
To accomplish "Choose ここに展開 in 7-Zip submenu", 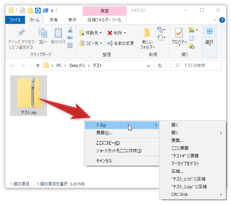I will 192,148.
